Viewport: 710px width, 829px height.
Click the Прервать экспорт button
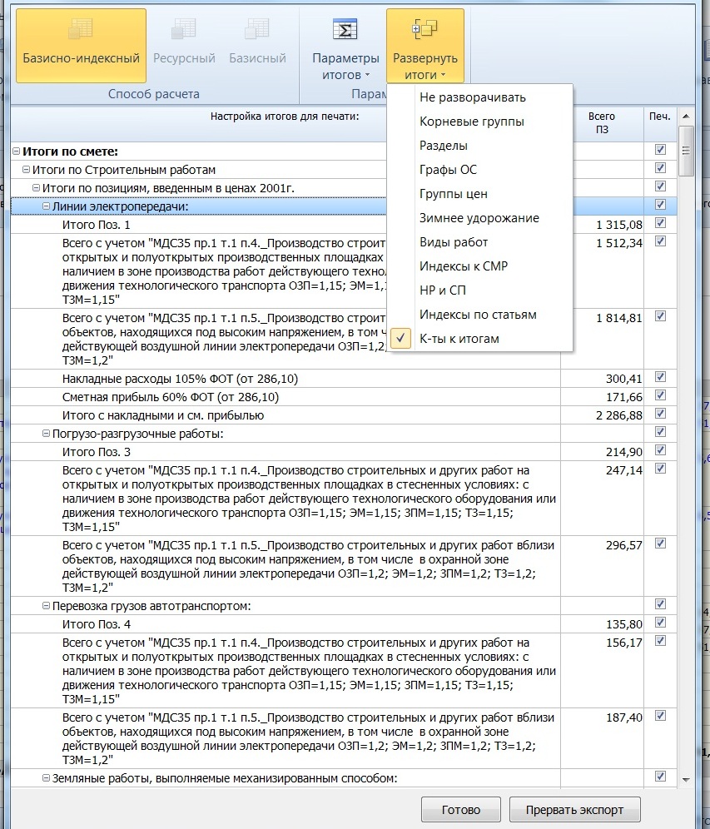pyautogui.click(x=574, y=809)
